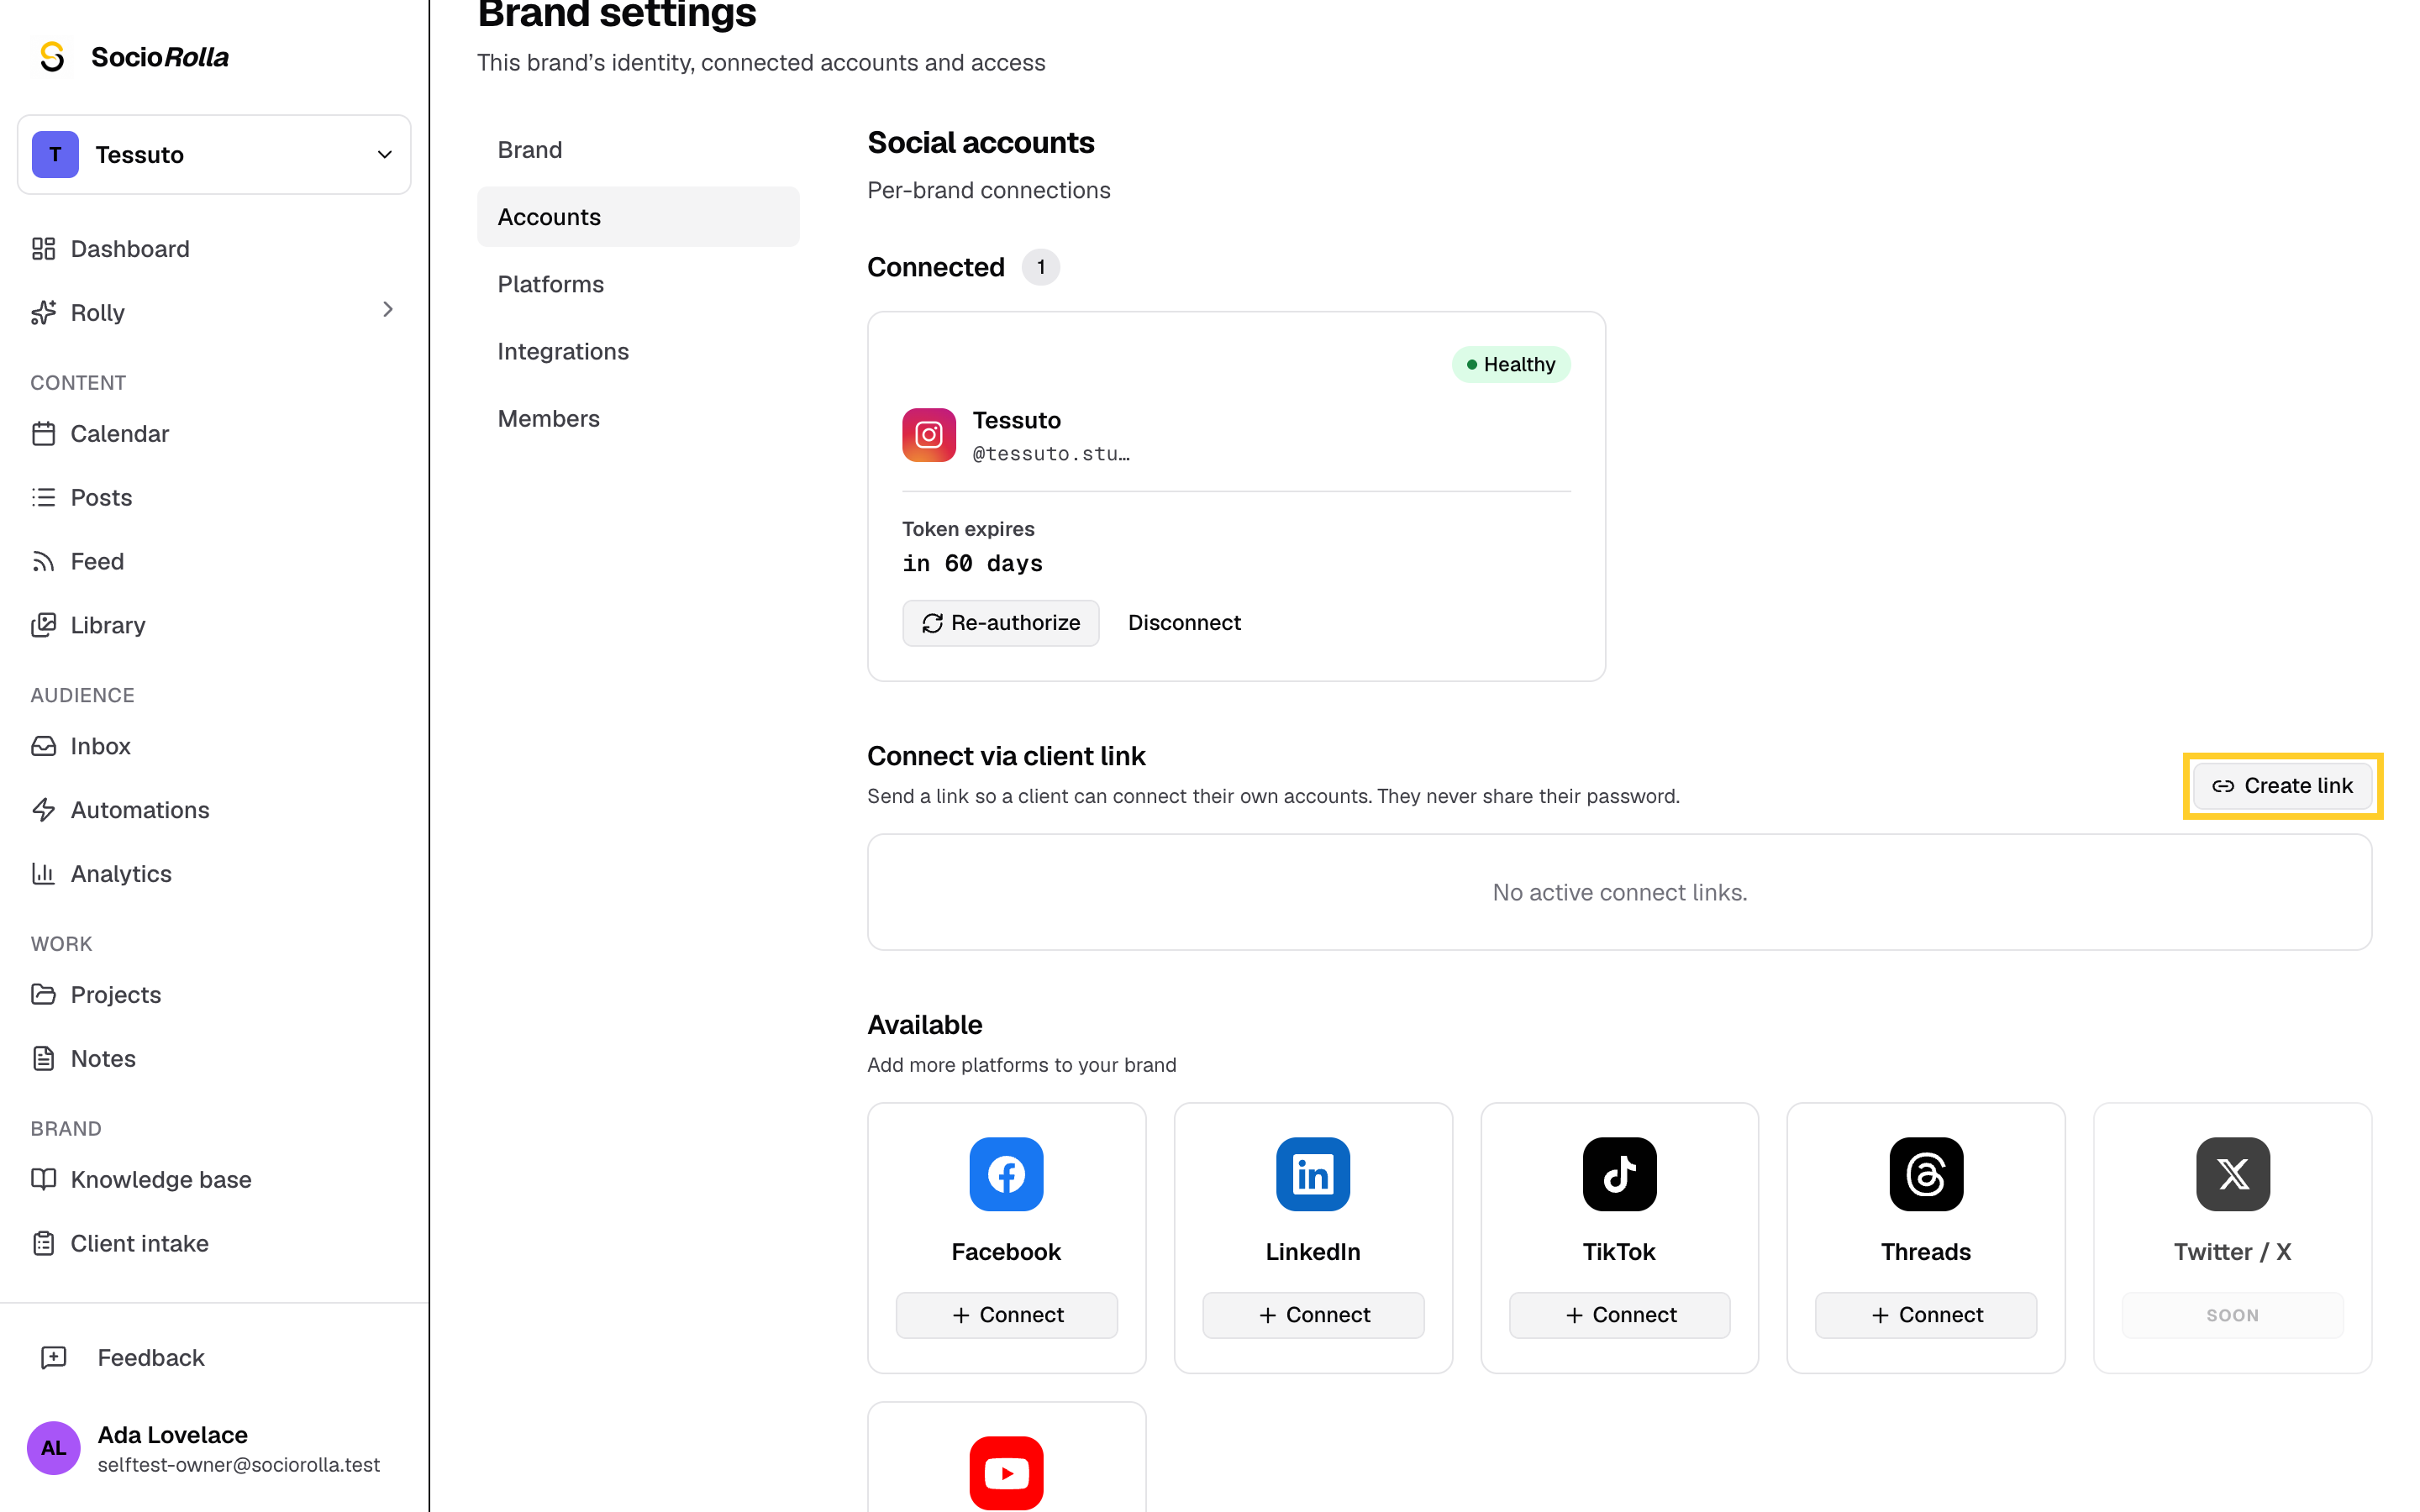Click the 'No active connect links.' text

(1619, 892)
